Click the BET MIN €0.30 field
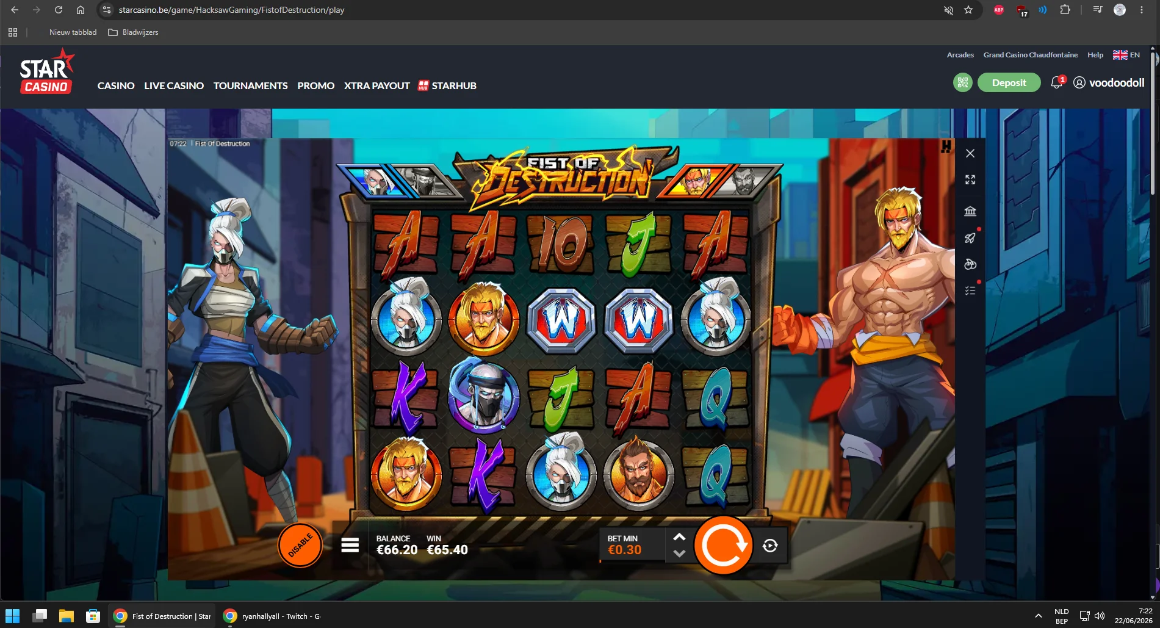Screen dimensions: 1160x628 pyautogui.click(x=632, y=544)
